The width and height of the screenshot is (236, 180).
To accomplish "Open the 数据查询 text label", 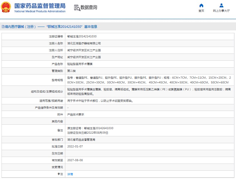I will click(x=89, y=7).
